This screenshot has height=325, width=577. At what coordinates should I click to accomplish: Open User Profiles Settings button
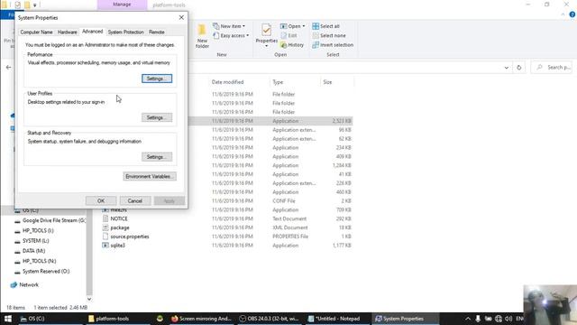pos(157,117)
